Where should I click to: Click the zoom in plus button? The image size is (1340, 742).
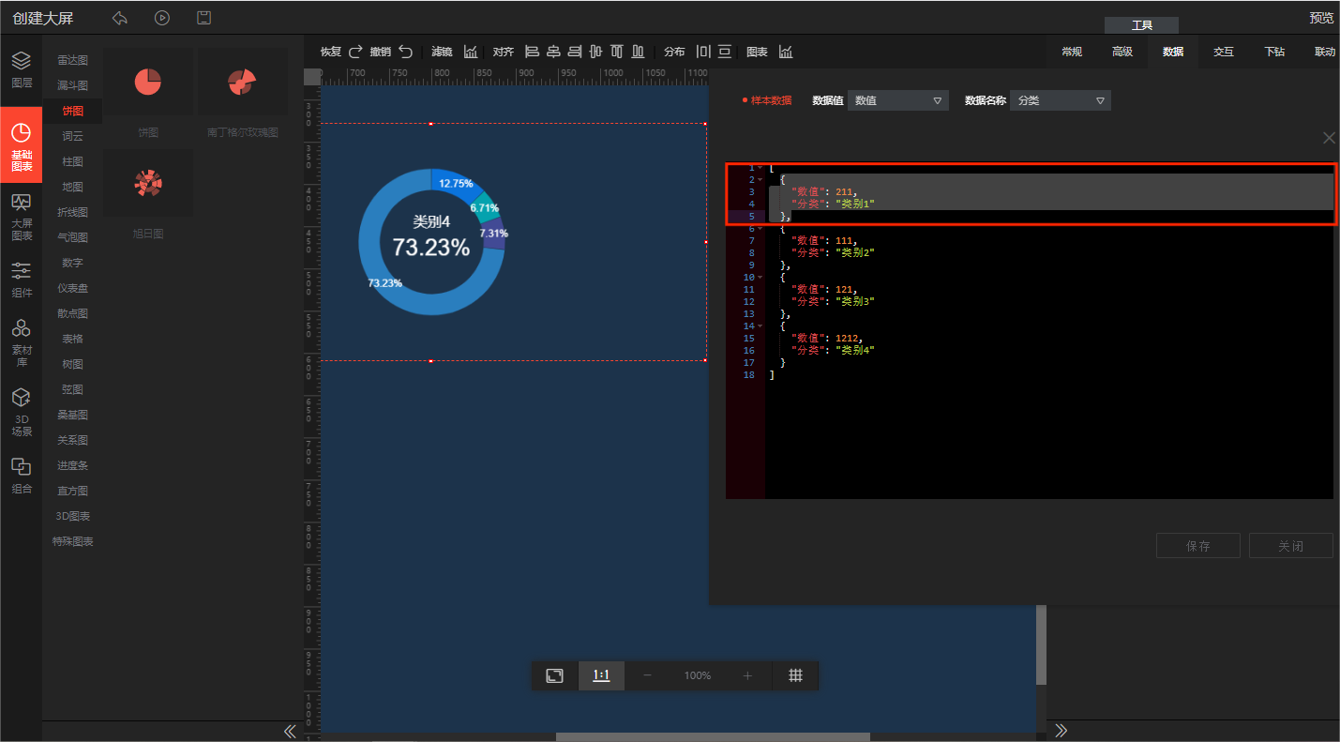(747, 675)
